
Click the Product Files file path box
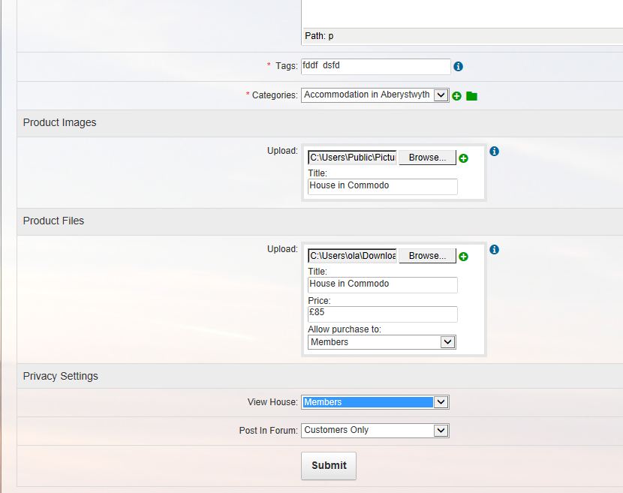[x=352, y=256]
